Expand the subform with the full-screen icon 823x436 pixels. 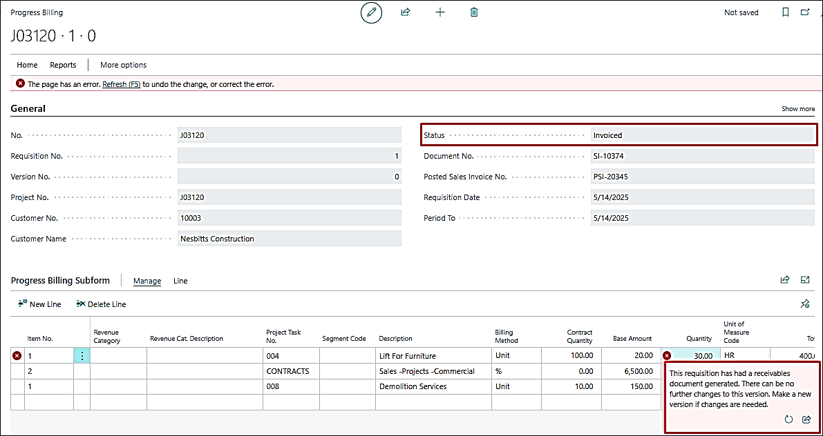pyautogui.click(x=804, y=280)
